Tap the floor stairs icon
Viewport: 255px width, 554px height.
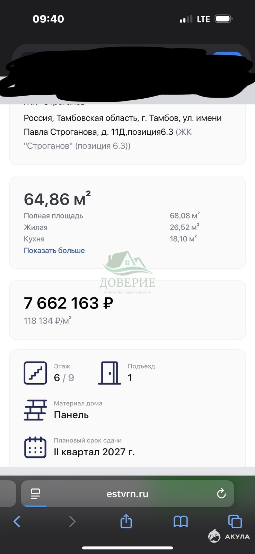point(35,373)
